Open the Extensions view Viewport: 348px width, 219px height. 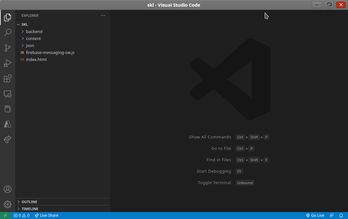8,78
